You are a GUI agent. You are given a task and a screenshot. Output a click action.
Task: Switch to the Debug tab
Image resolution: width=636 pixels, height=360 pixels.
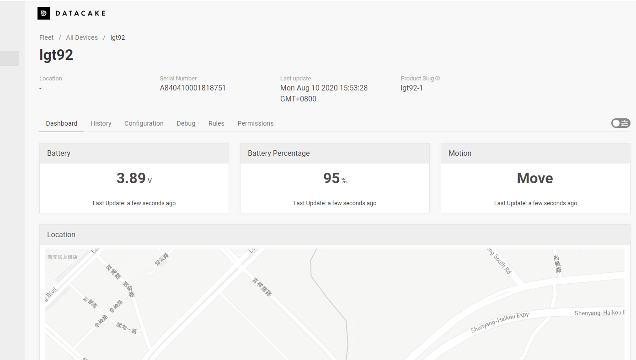186,123
